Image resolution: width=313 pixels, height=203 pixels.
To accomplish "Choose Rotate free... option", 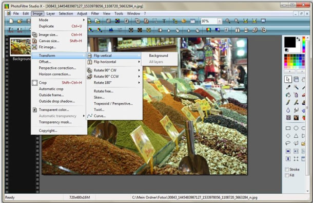I will coord(114,91).
